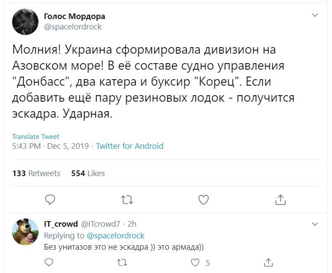View the 133 Retweets list
Screen dimensions: 332x273
coord(36,173)
